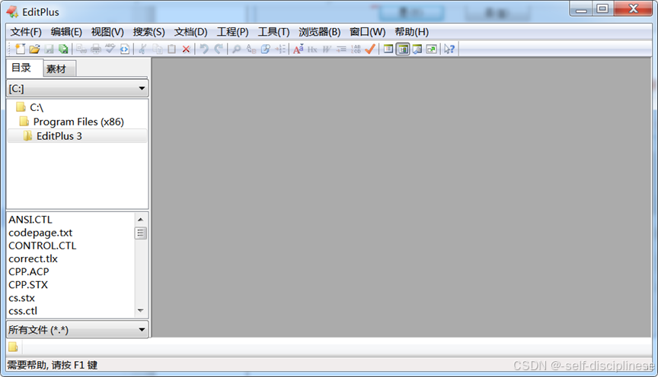
Task: Toggle the auto indent icon
Action: (x=341, y=49)
